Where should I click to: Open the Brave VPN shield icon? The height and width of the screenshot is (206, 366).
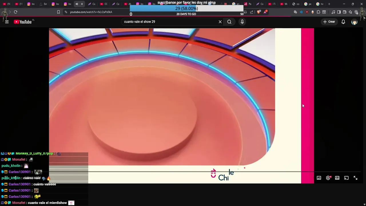tap(356, 12)
